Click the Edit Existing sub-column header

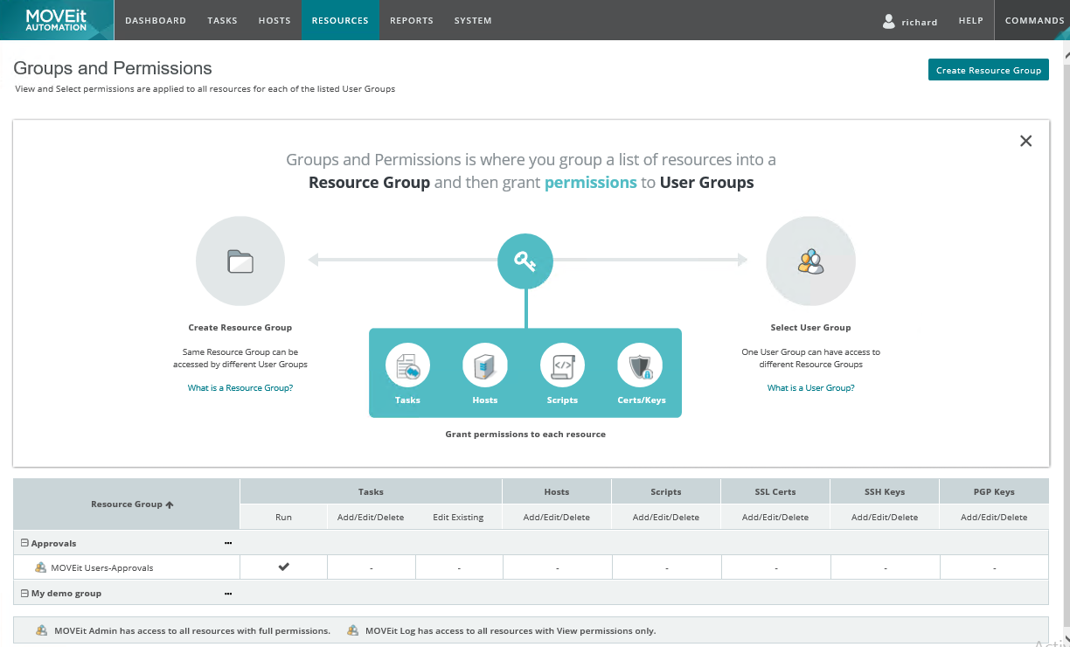pyautogui.click(x=458, y=517)
